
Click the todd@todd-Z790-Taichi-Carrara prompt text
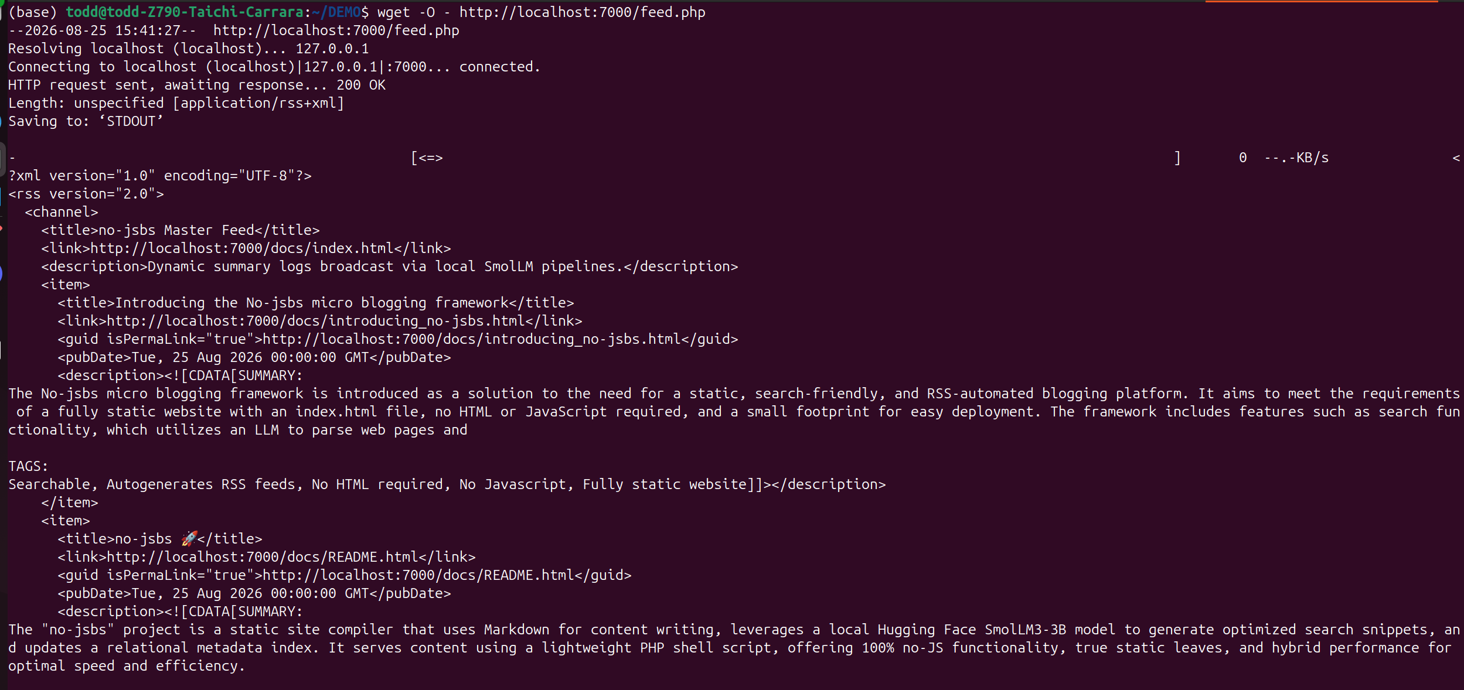coord(185,12)
